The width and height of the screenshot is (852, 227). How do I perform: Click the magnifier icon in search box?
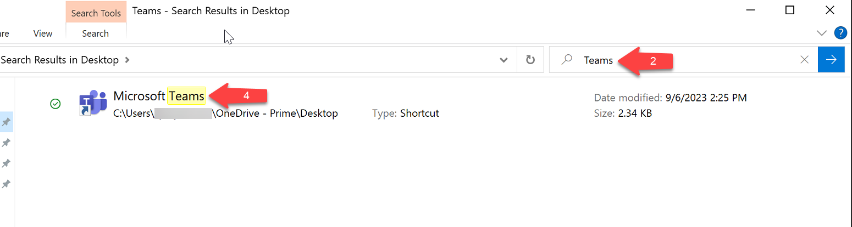[567, 60]
